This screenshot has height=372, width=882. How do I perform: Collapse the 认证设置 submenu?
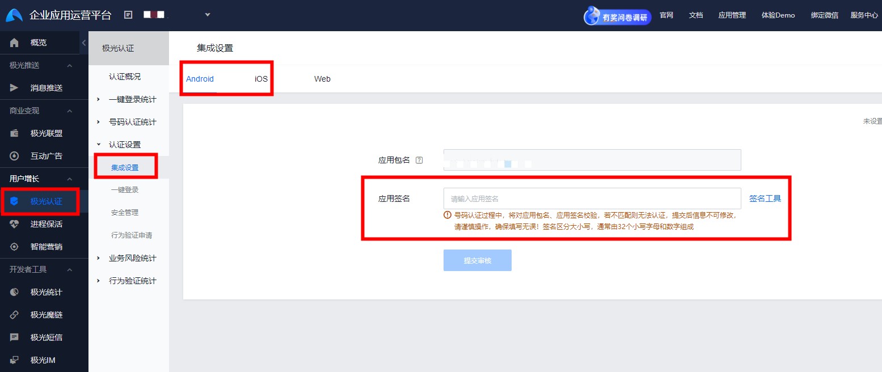point(99,145)
